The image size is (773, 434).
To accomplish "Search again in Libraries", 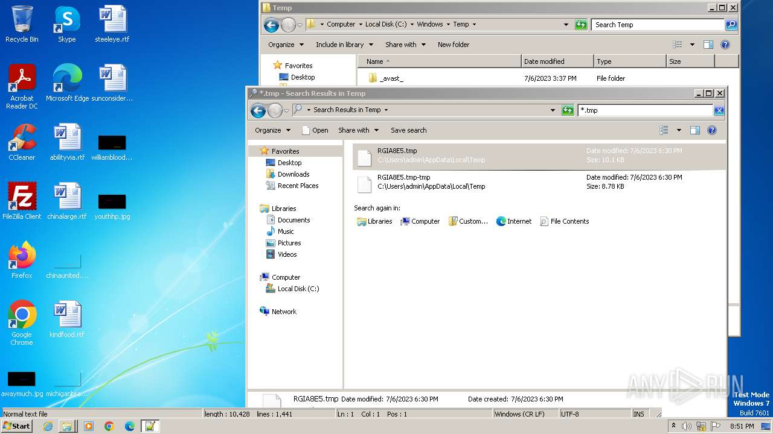I will (374, 221).
